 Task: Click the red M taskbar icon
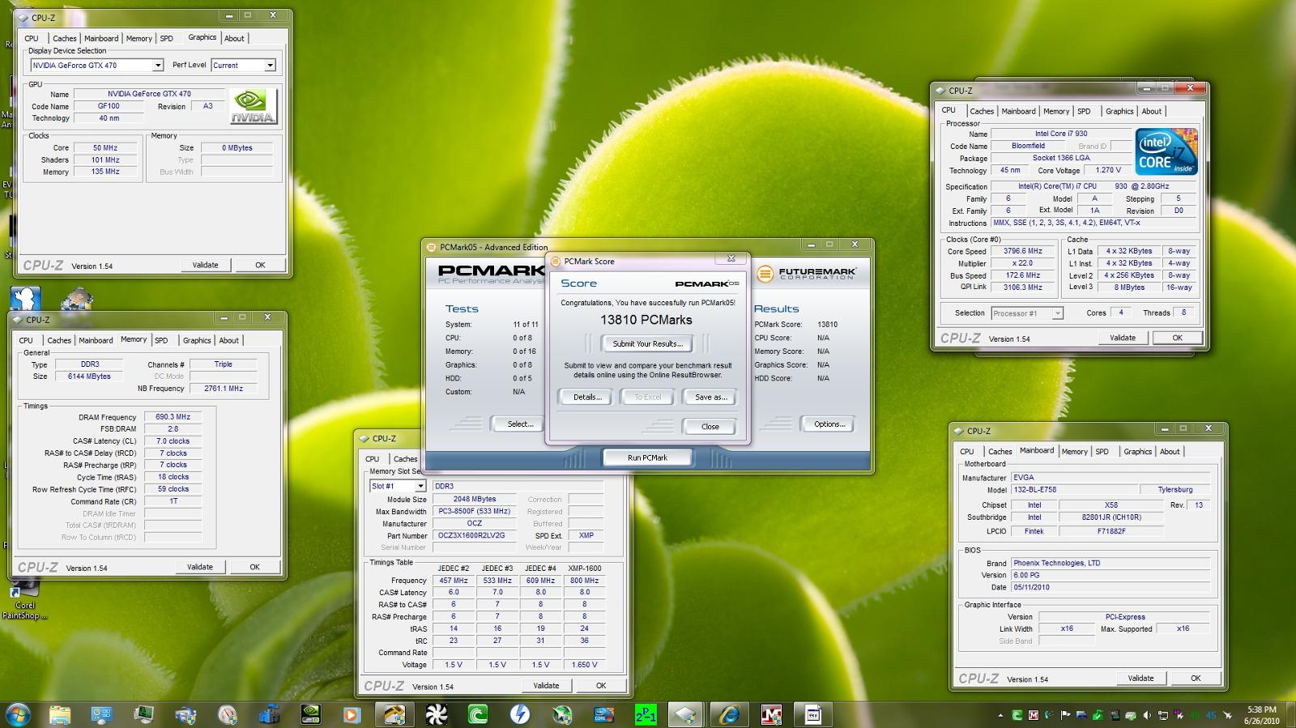point(772,714)
